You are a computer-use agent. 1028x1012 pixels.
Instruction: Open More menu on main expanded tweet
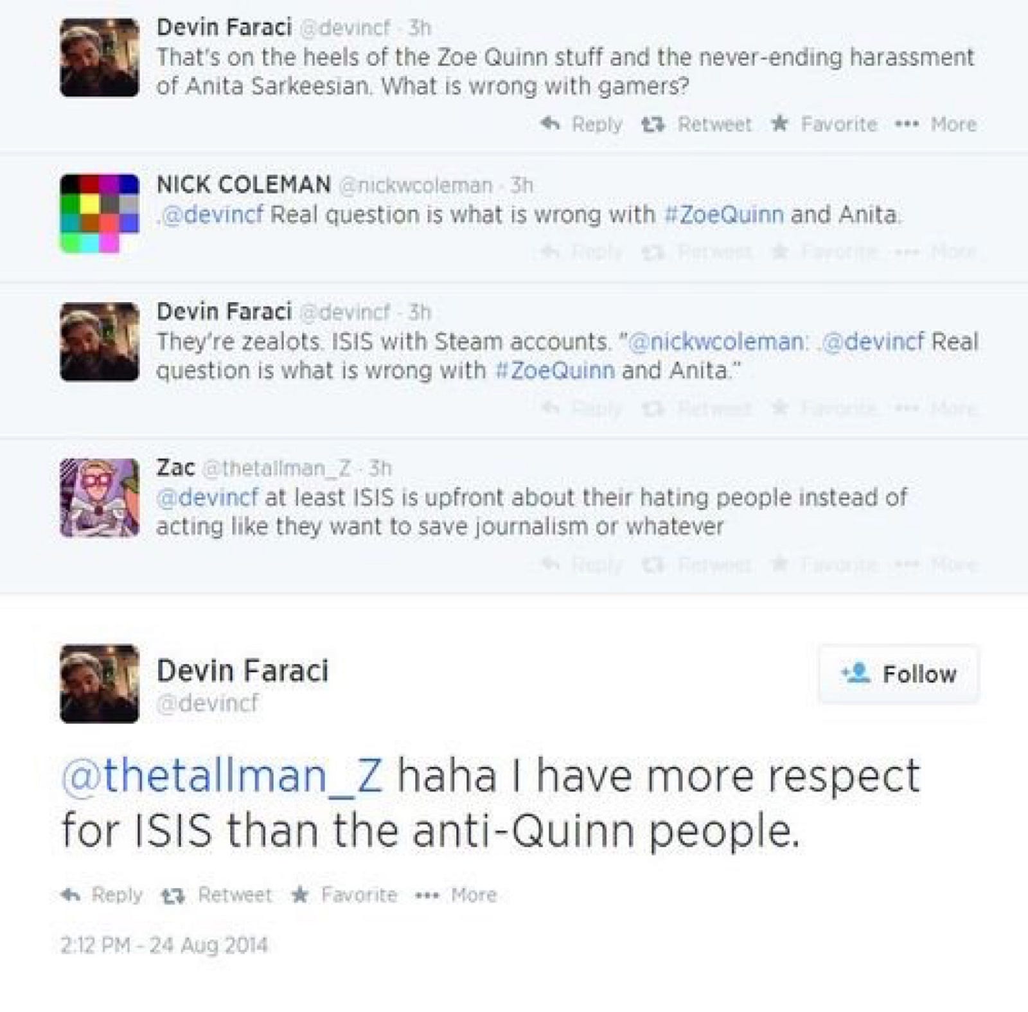(x=456, y=894)
